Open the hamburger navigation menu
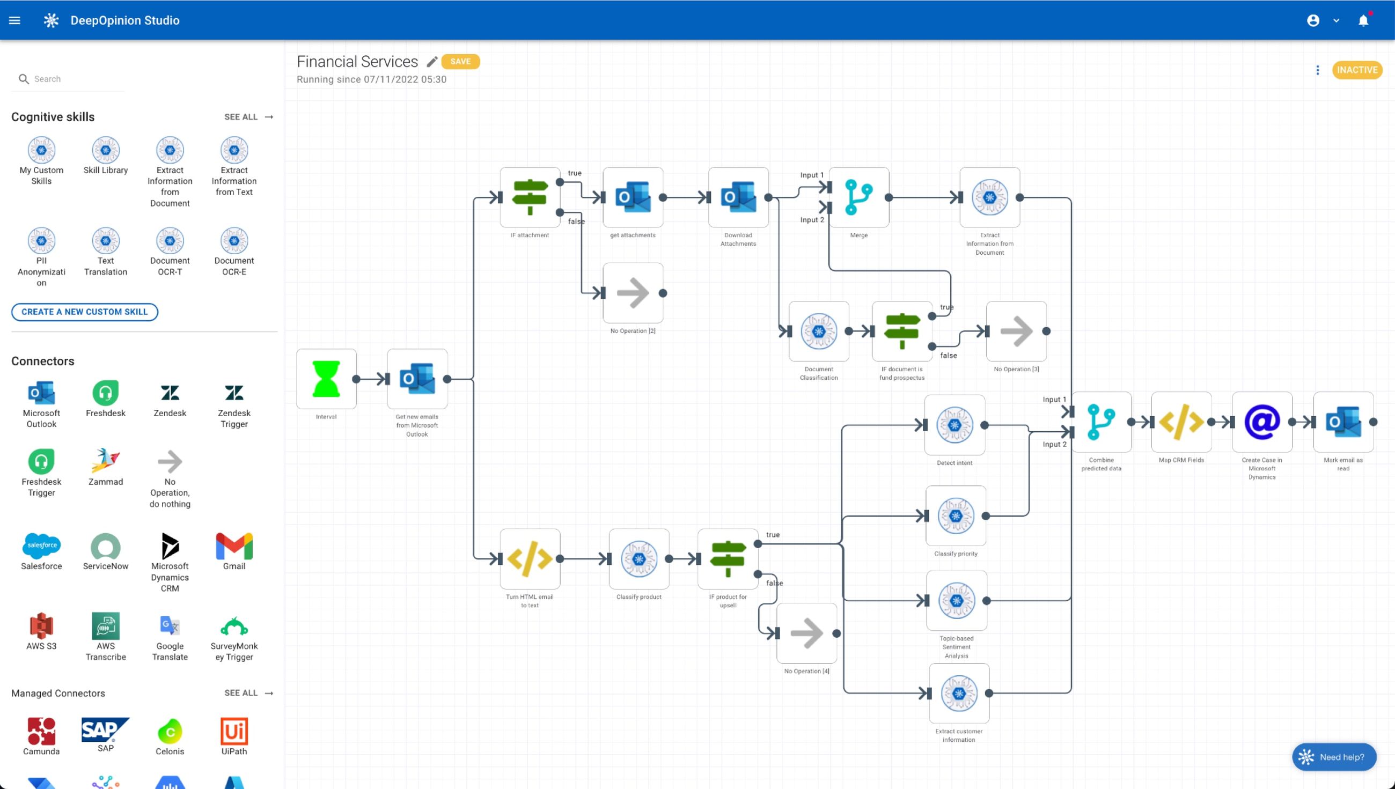 [14, 20]
